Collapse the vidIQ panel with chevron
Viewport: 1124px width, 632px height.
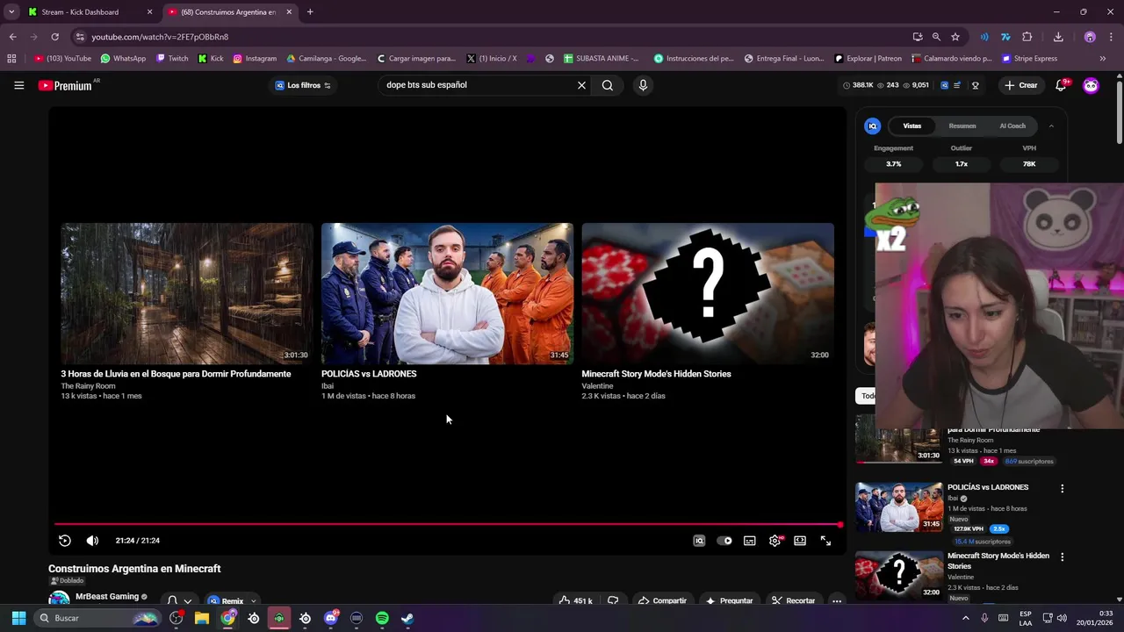[1051, 126]
